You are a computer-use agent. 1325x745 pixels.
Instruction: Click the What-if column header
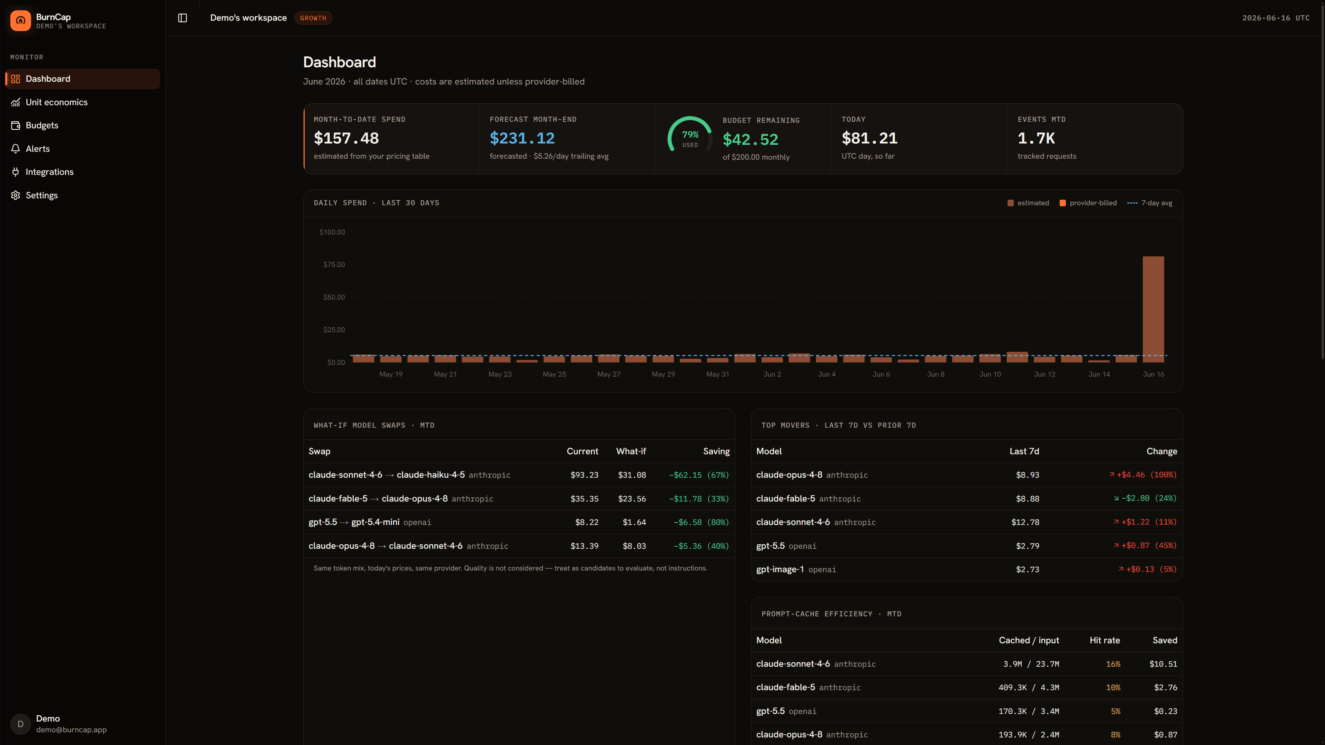(631, 451)
